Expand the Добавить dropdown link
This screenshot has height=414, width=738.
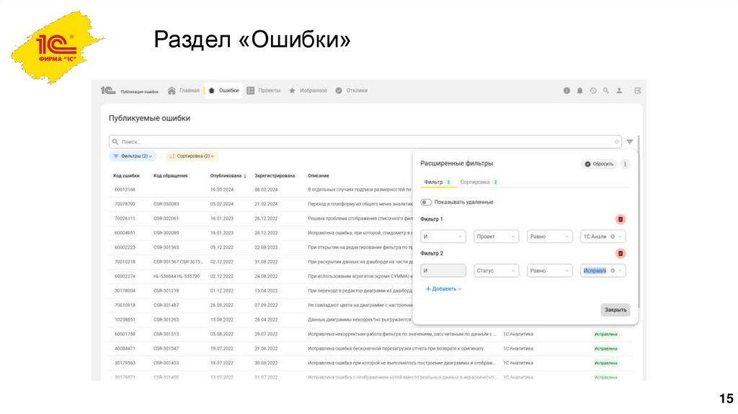443,289
